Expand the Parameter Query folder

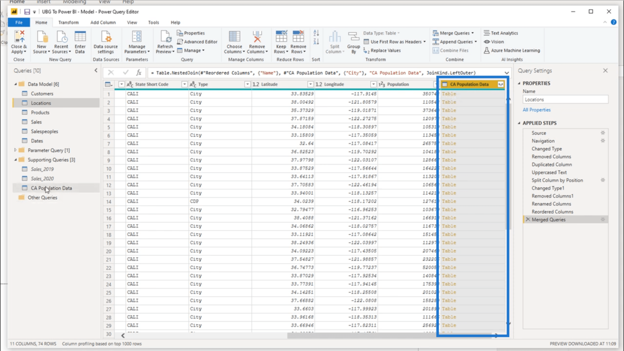click(16, 150)
